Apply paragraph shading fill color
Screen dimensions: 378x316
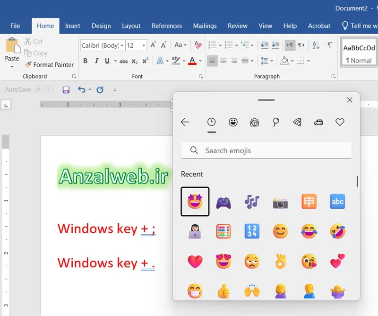pos(284,61)
